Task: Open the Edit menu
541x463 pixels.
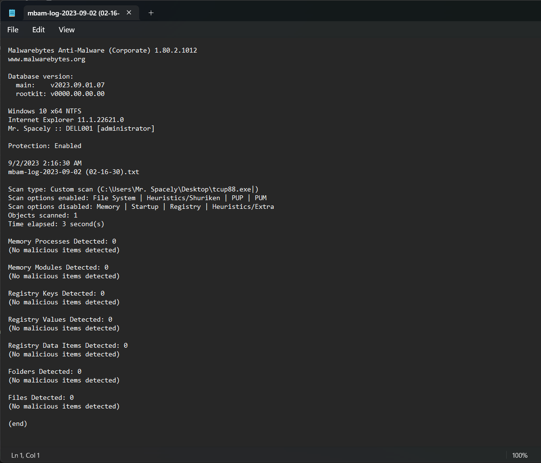Action: tap(39, 30)
